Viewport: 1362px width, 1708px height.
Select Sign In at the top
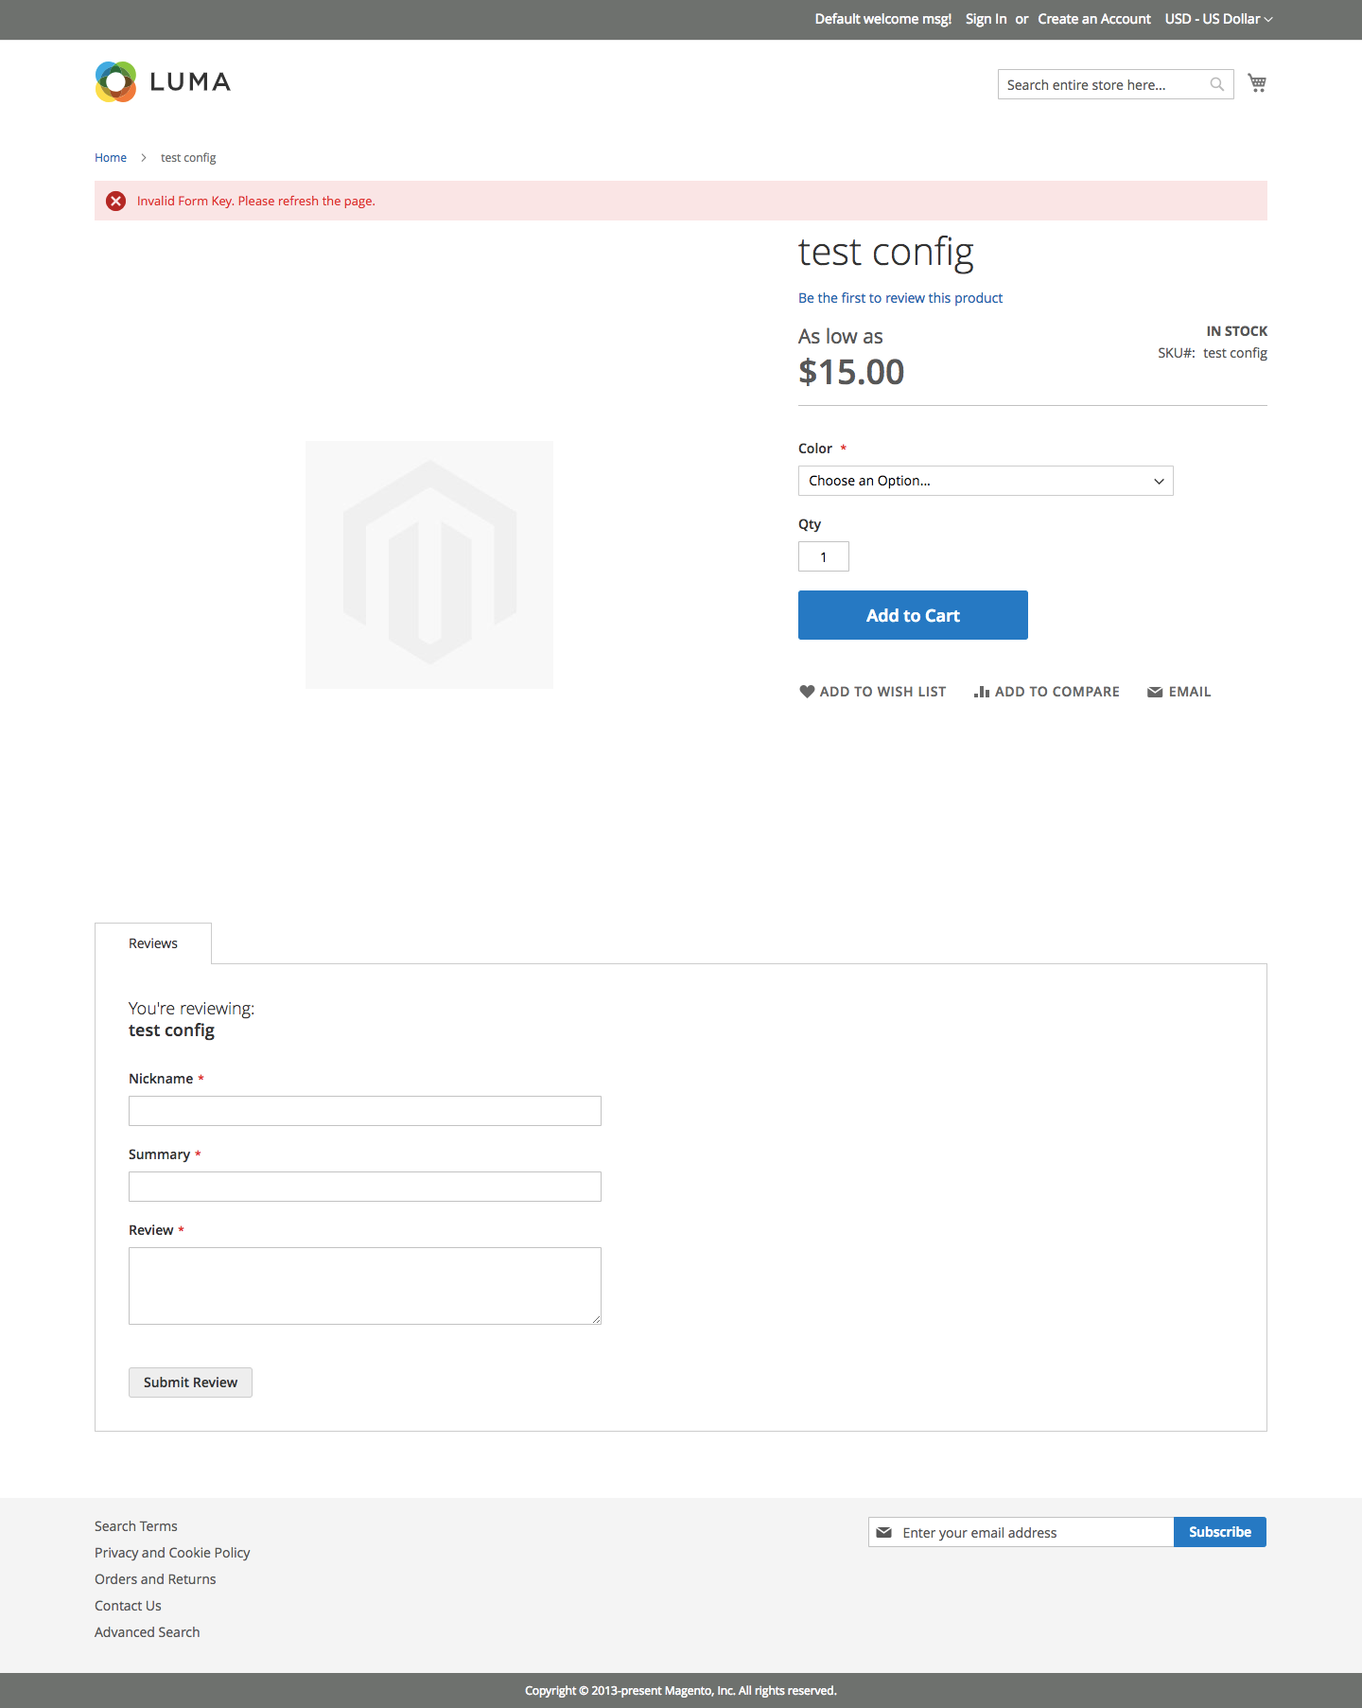[x=986, y=18]
